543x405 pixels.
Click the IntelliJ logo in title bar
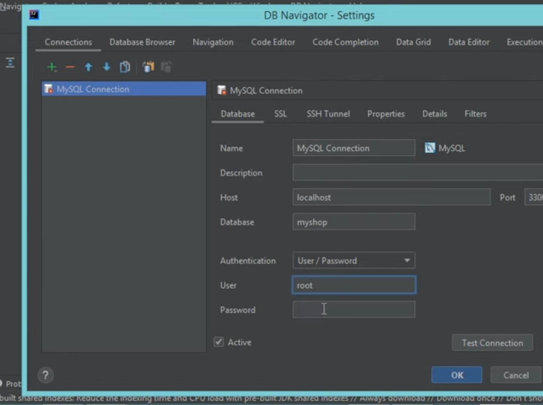(x=34, y=15)
